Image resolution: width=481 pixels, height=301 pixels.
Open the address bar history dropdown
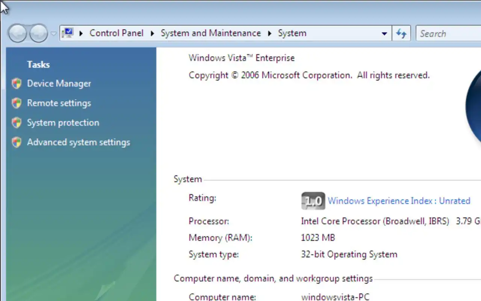[384, 33]
